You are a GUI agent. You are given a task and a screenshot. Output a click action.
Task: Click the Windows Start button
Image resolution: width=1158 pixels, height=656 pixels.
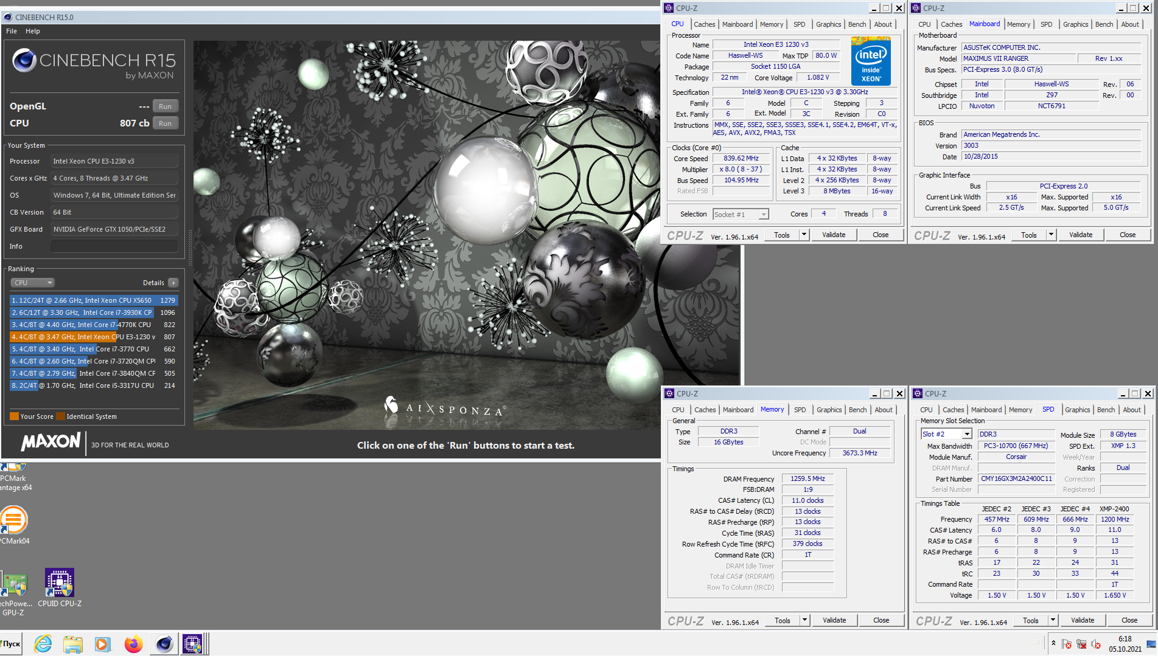pos(11,644)
